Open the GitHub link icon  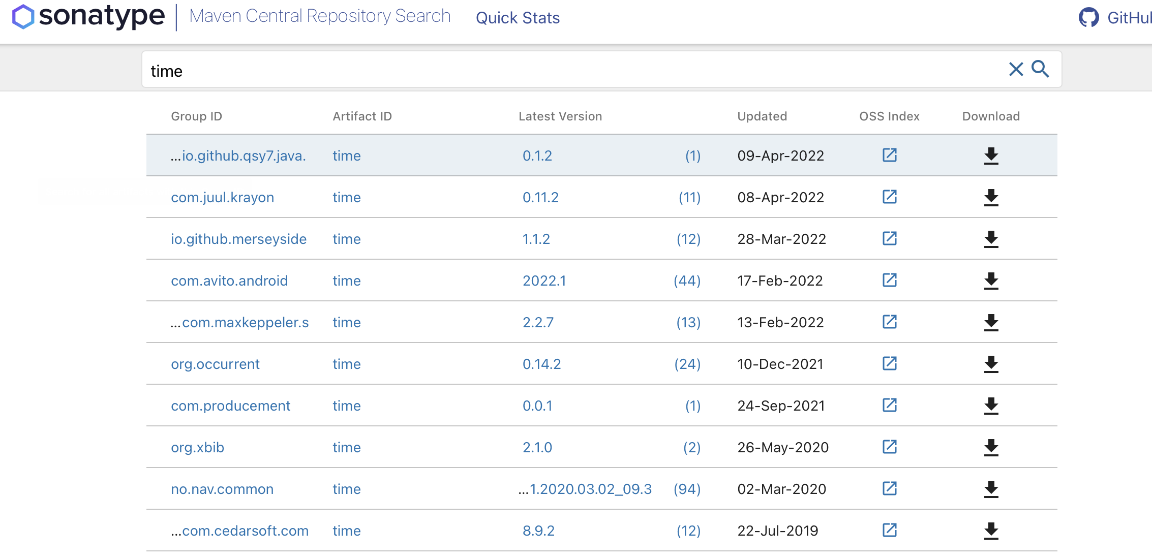(1089, 18)
